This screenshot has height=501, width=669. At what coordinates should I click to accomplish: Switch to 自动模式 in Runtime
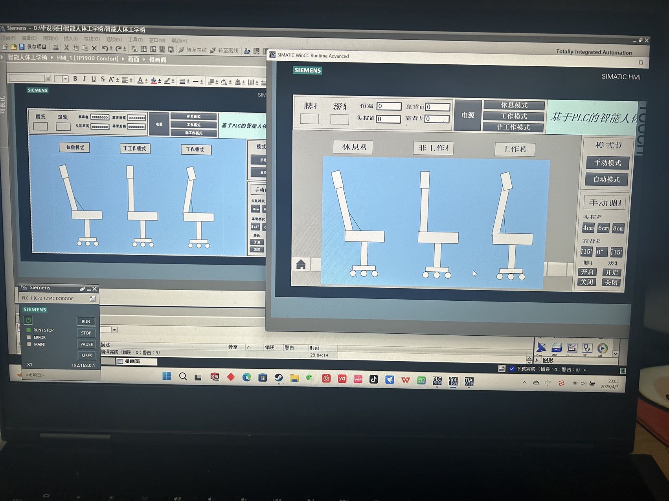(x=607, y=179)
